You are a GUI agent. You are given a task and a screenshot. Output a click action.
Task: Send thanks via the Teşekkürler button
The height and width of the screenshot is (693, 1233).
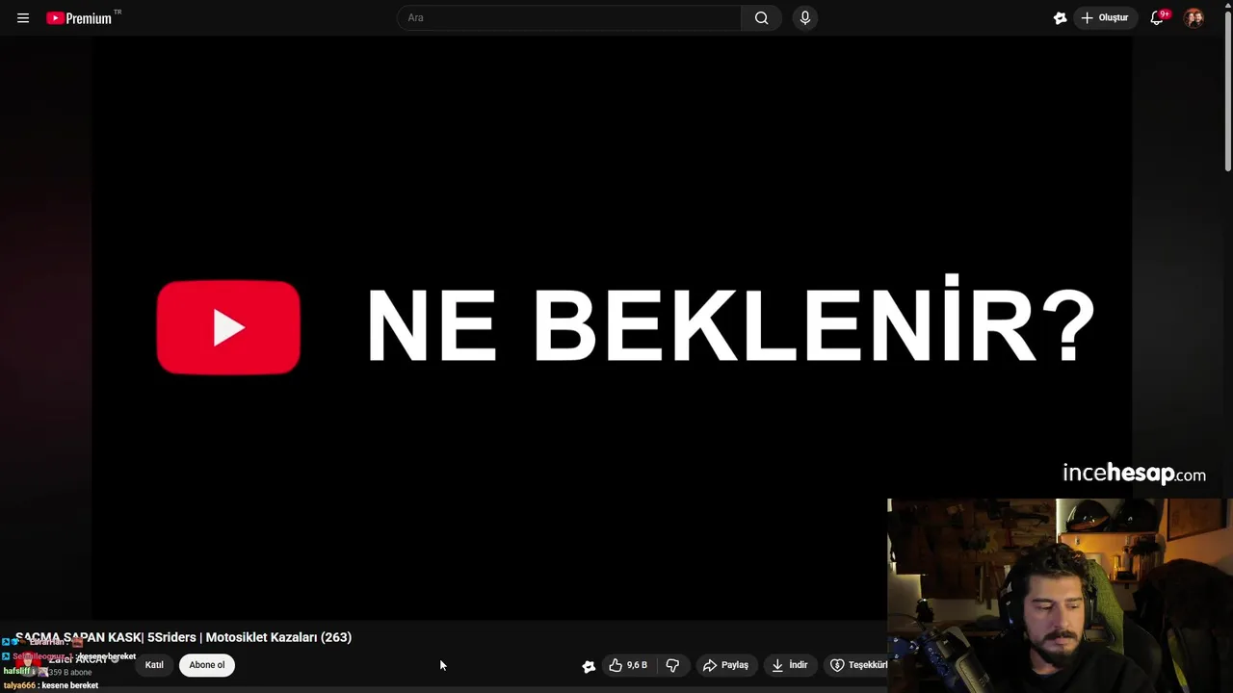pos(857,665)
